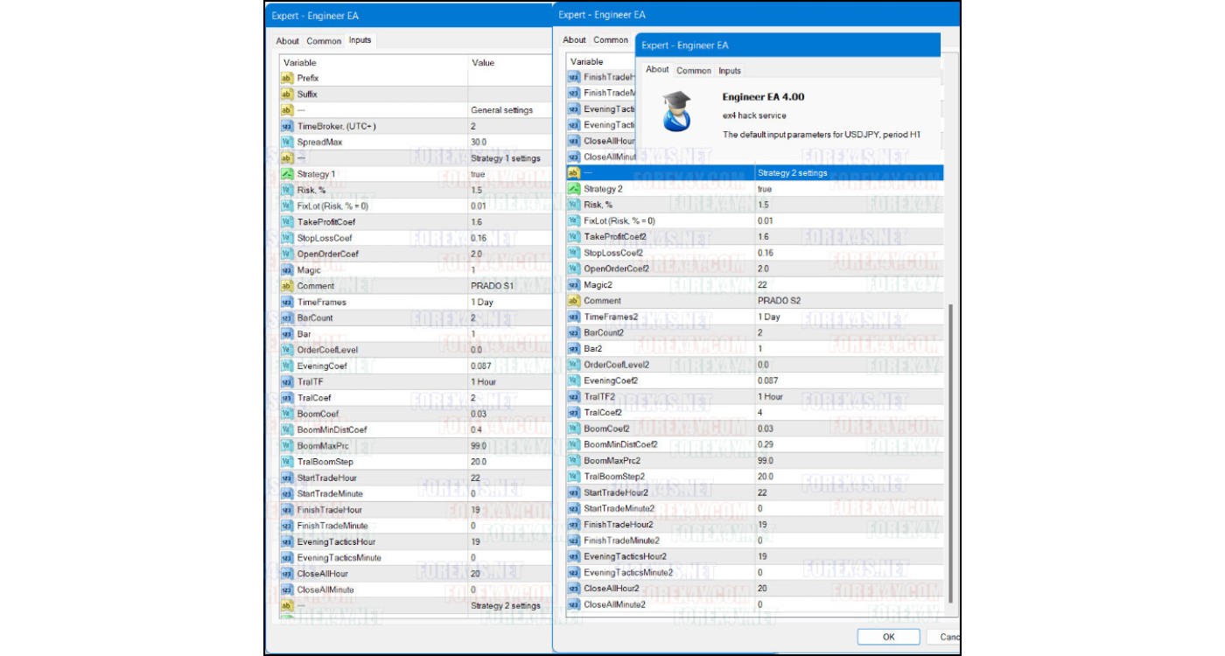The image size is (1225, 656).
Task: Click the SpreadMax variable icon
Action: [x=286, y=142]
